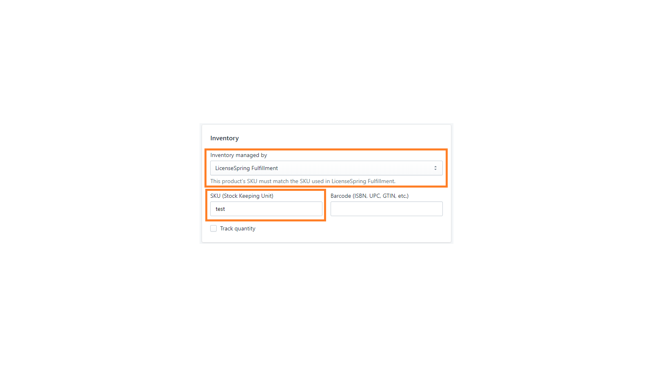Viewport: 653px width, 367px height.
Task: Click the SKU (Stock Keeping Unit) label
Action: [242, 196]
